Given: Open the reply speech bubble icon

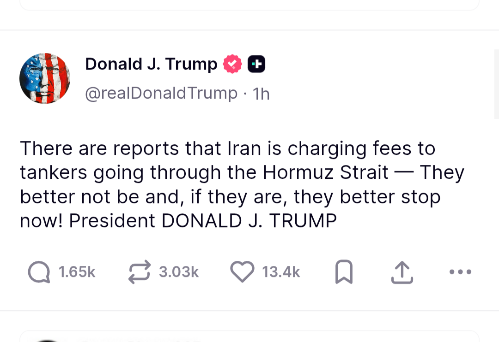Looking at the screenshot, I should [39, 272].
